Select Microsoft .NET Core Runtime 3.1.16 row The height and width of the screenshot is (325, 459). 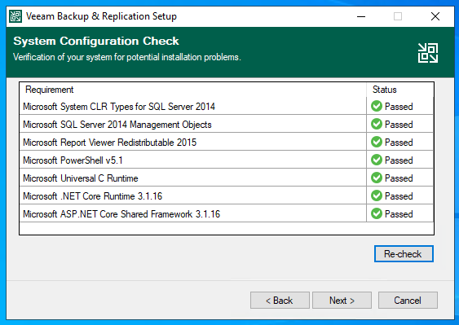227,195
